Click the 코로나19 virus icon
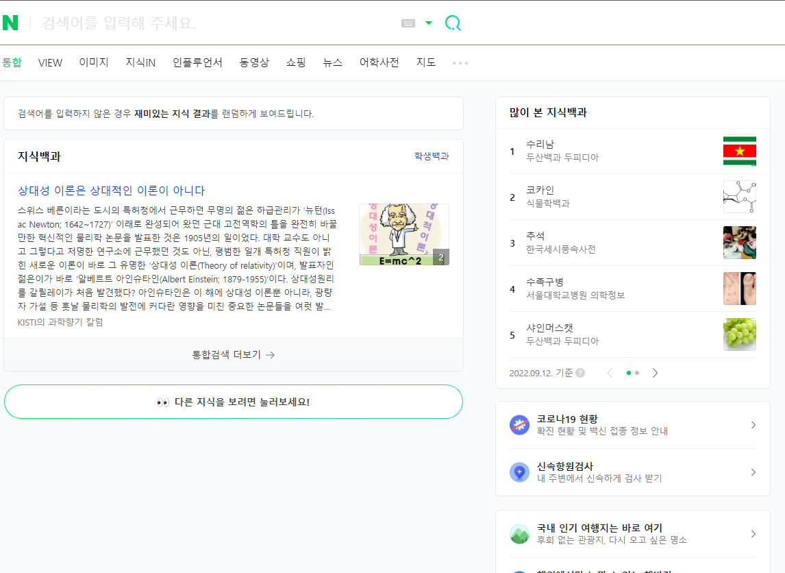The width and height of the screenshot is (785, 573). [x=519, y=425]
